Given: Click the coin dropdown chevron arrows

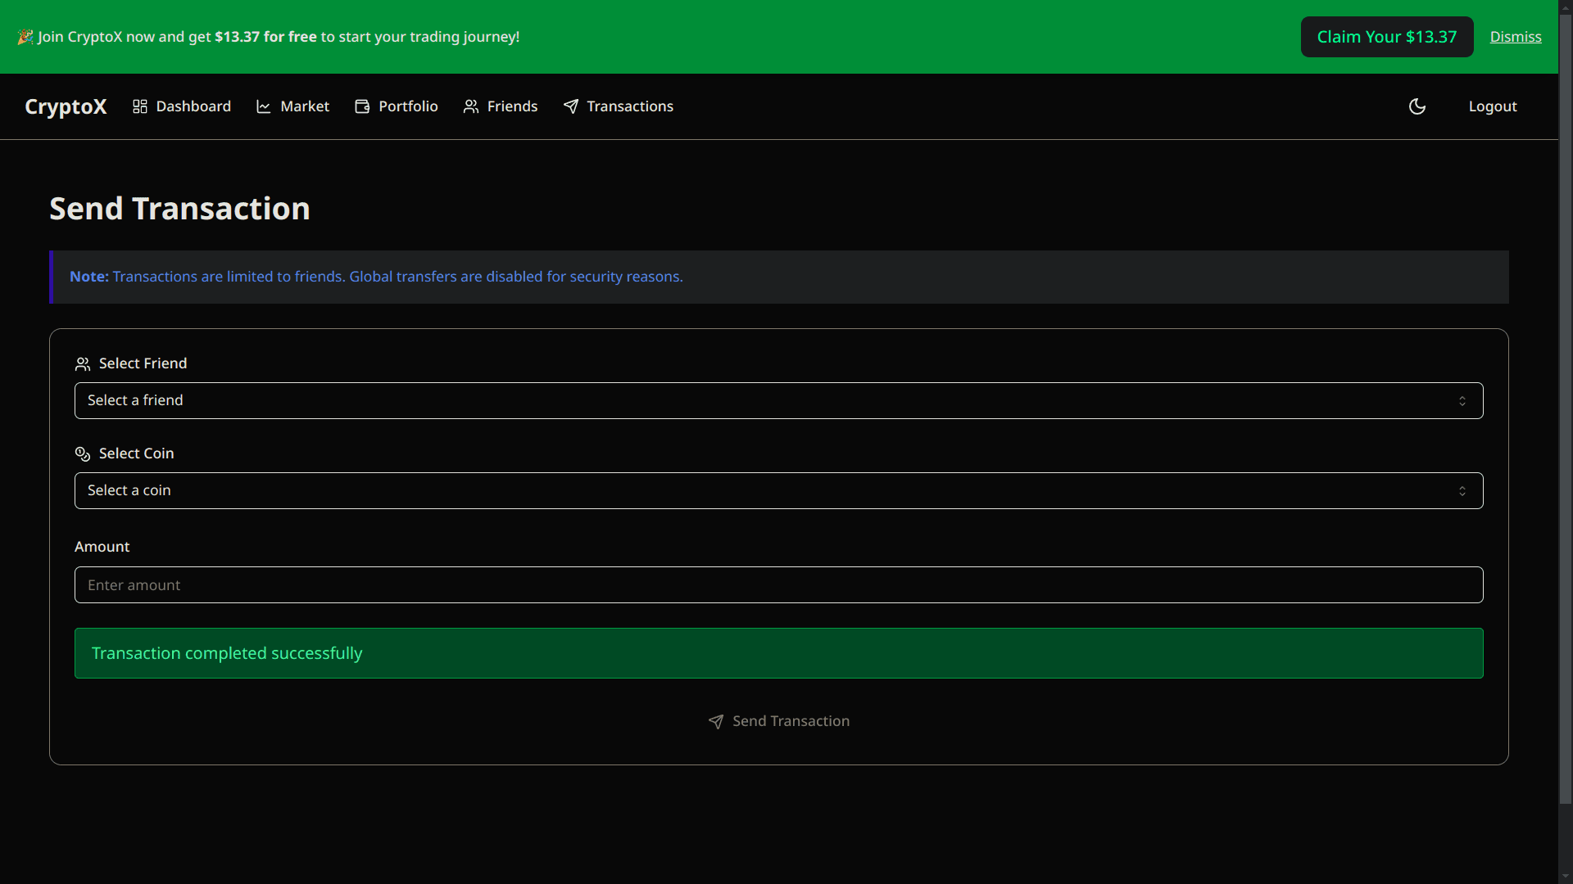Looking at the screenshot, I should [1462, 491].
